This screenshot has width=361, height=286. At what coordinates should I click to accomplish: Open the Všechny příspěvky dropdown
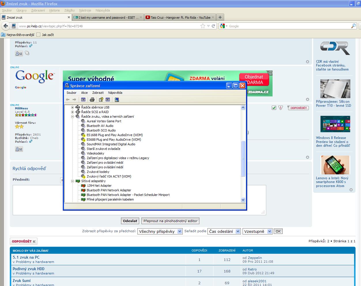click(160, 231)
